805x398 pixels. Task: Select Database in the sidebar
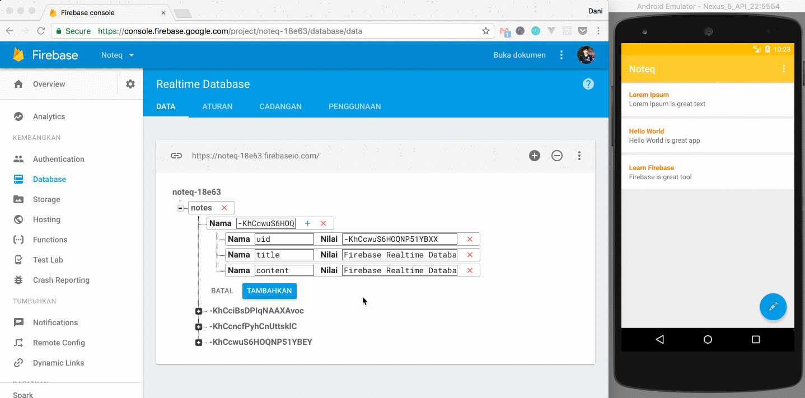pyautogui.click(x=49, y=179)
